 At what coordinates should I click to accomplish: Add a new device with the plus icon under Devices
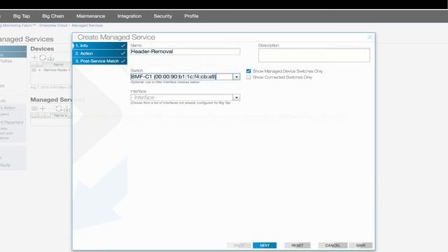[x=34, y=57]
